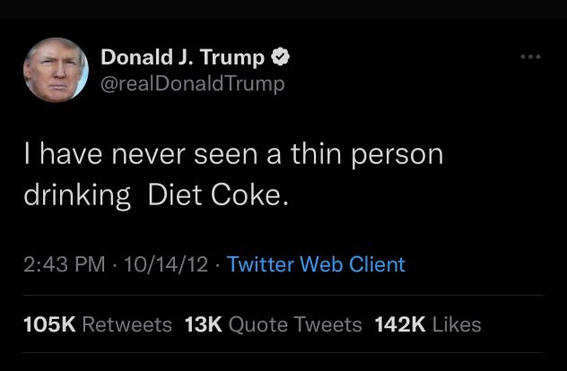Click the blue verified checkmark badge
This screenshot has height=371, width=567.
[280, 58]
